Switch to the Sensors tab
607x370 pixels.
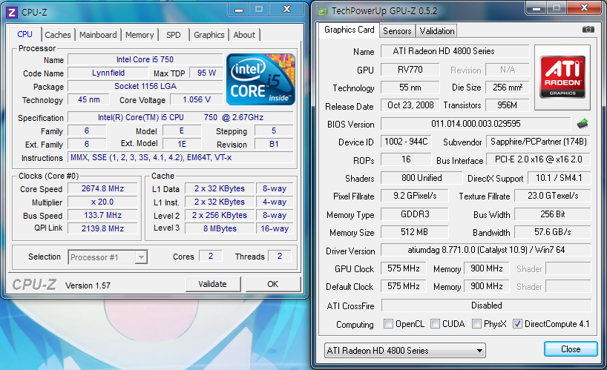click(396, 31)
